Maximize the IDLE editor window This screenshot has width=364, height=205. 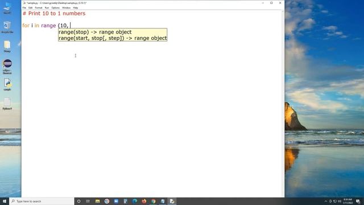click(271, 3)
